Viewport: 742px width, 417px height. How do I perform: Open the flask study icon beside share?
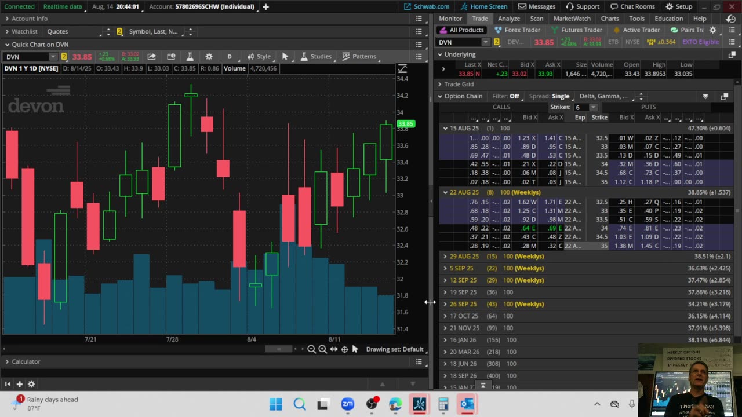pos(190,56)
